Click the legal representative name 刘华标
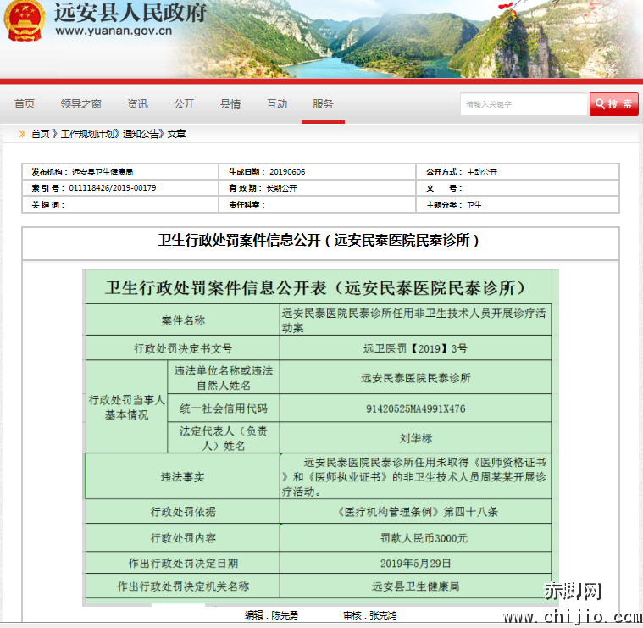This screenshot has width=643, height=628. coord(415,438)
